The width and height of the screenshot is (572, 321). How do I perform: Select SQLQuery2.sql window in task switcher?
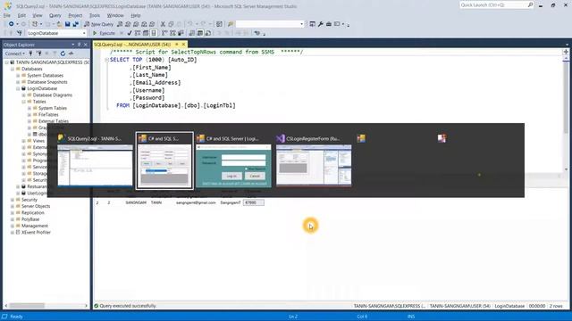click(x=95, y=160)
